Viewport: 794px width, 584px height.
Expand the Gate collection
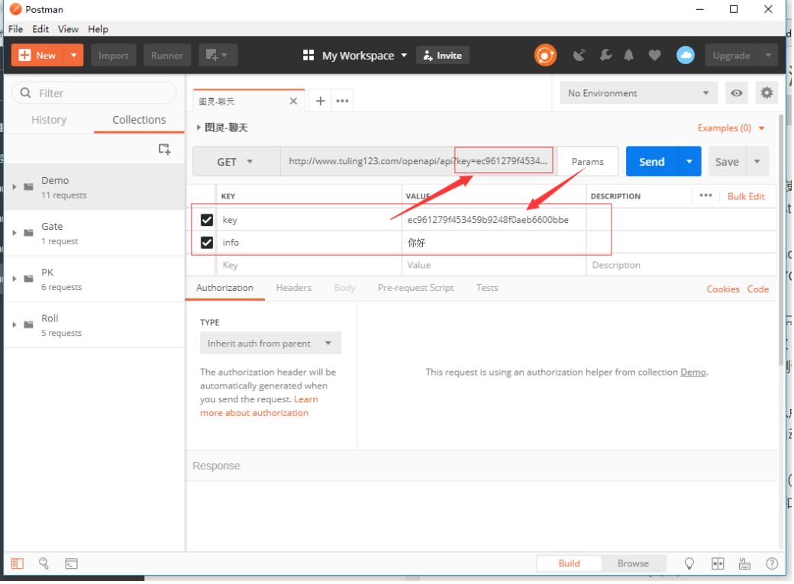[x=15, y=233]
